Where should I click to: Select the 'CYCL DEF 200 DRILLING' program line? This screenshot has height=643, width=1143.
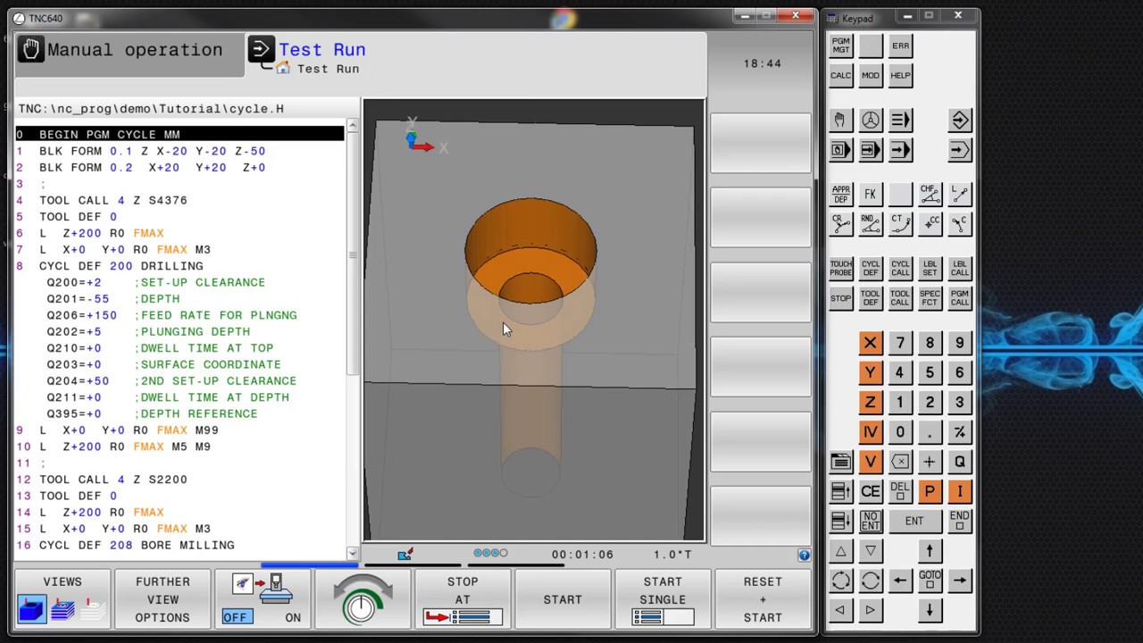[x=179, y=266]
